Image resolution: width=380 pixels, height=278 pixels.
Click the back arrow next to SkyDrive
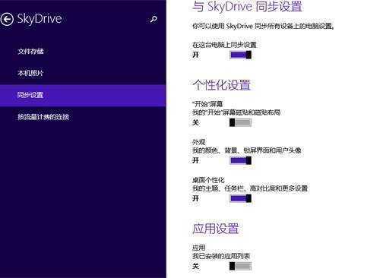pyautogui.click(x=7, y=19)
